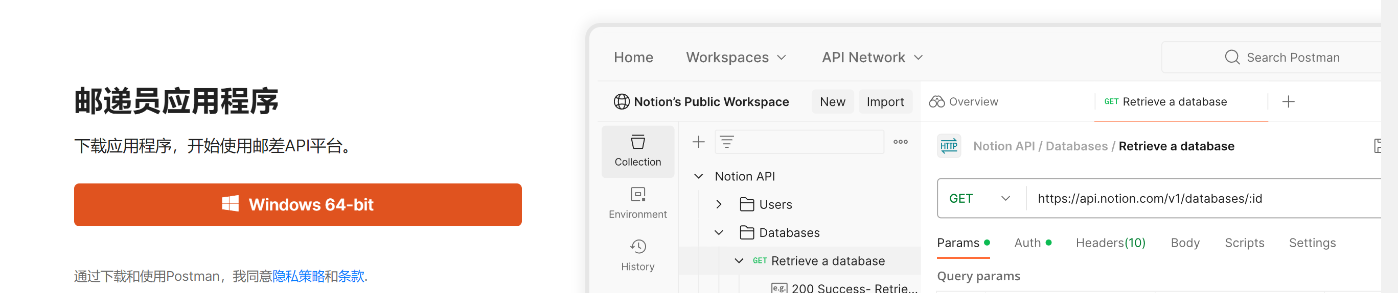Select the Databases folder icon
Viewport: 1398px width, 293px height.
tap(747, 232)
